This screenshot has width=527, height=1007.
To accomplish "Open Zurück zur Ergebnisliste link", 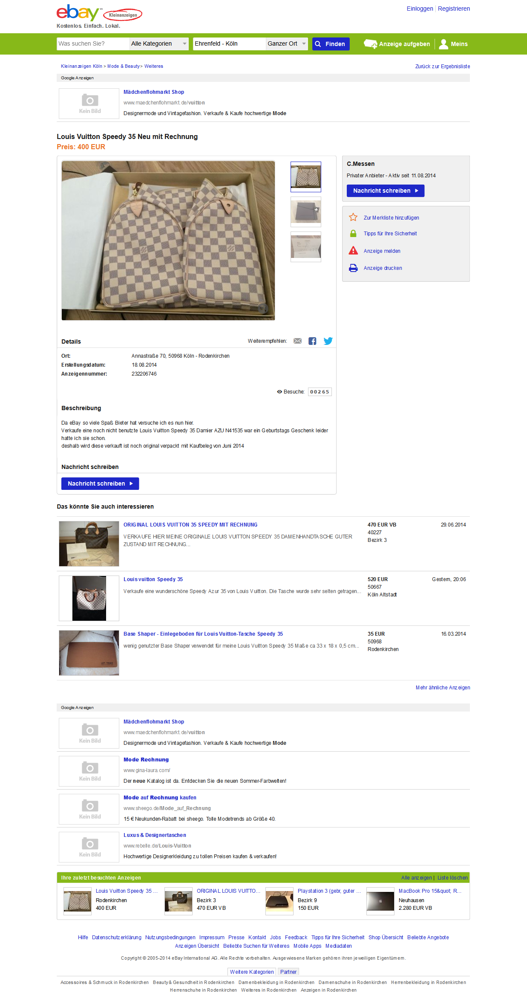I will coord(443,67).
